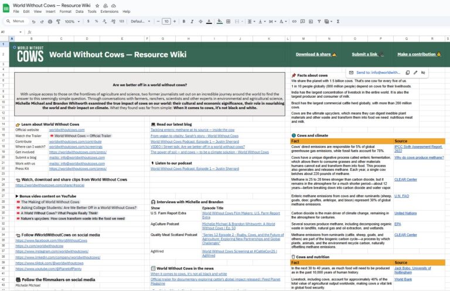Decrease the font size

click(158, 22)
